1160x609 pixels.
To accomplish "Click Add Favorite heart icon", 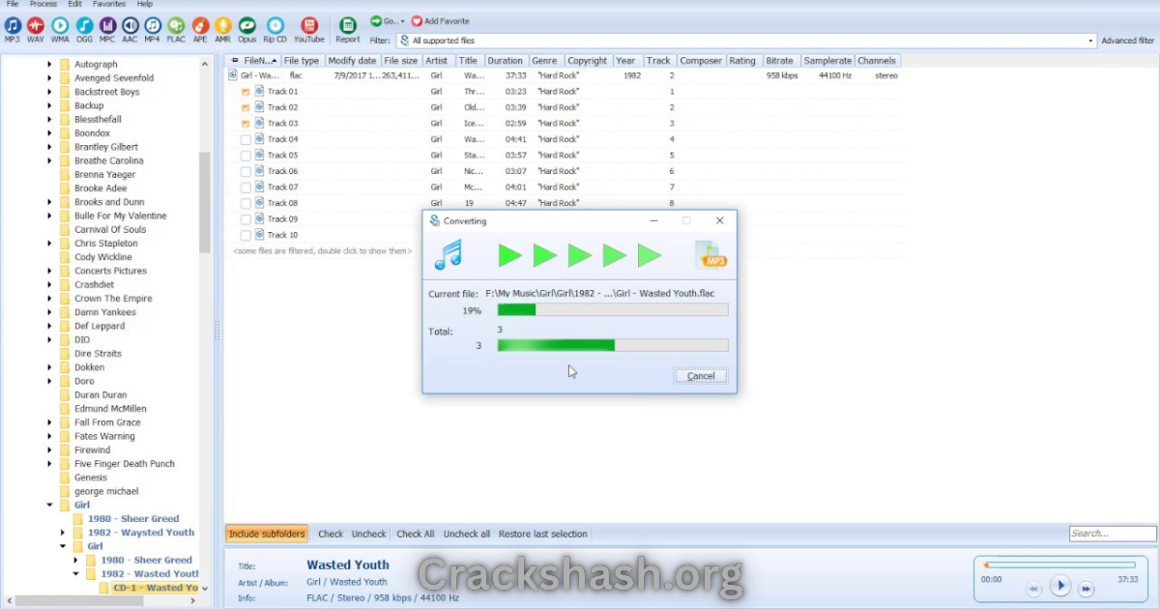I will 417,20.
